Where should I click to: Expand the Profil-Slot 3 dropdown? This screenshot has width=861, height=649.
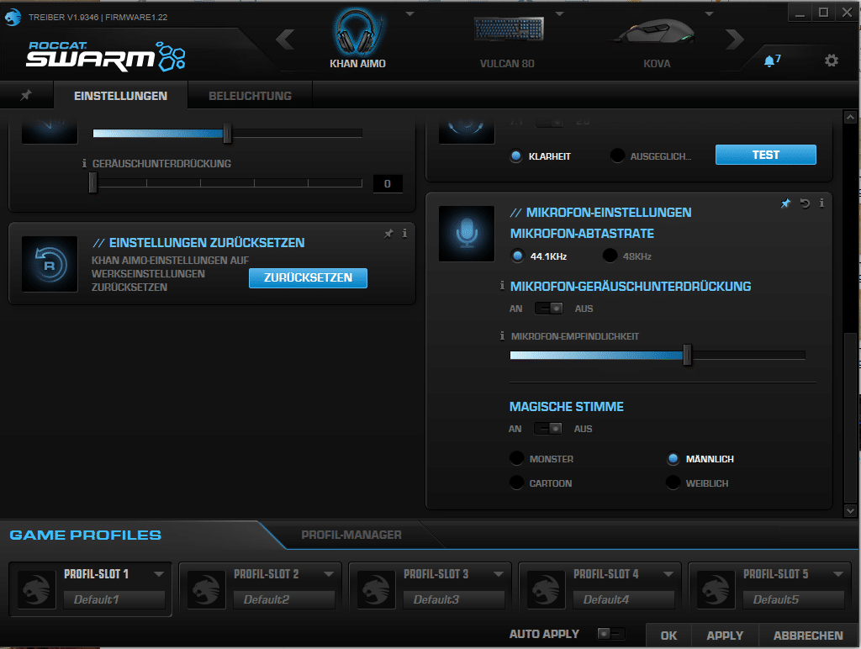pos(499,575)
